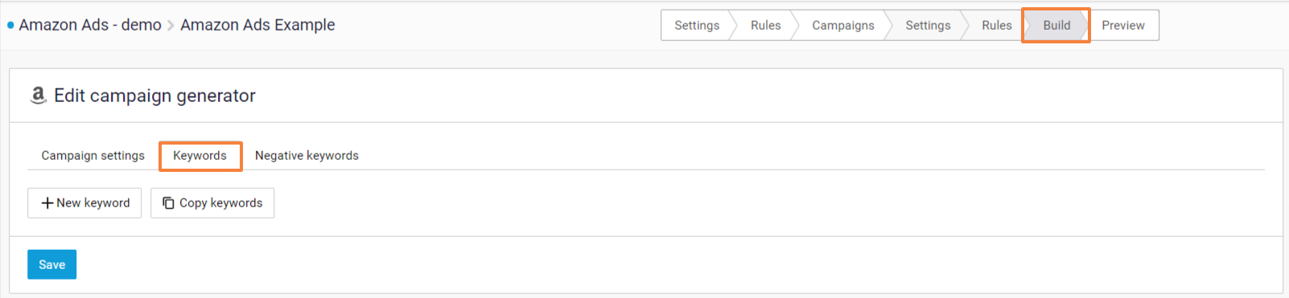Click the copy icon in Copy keywords
The height and width of the screenshot is (298, 1289).
pos(168,203)
